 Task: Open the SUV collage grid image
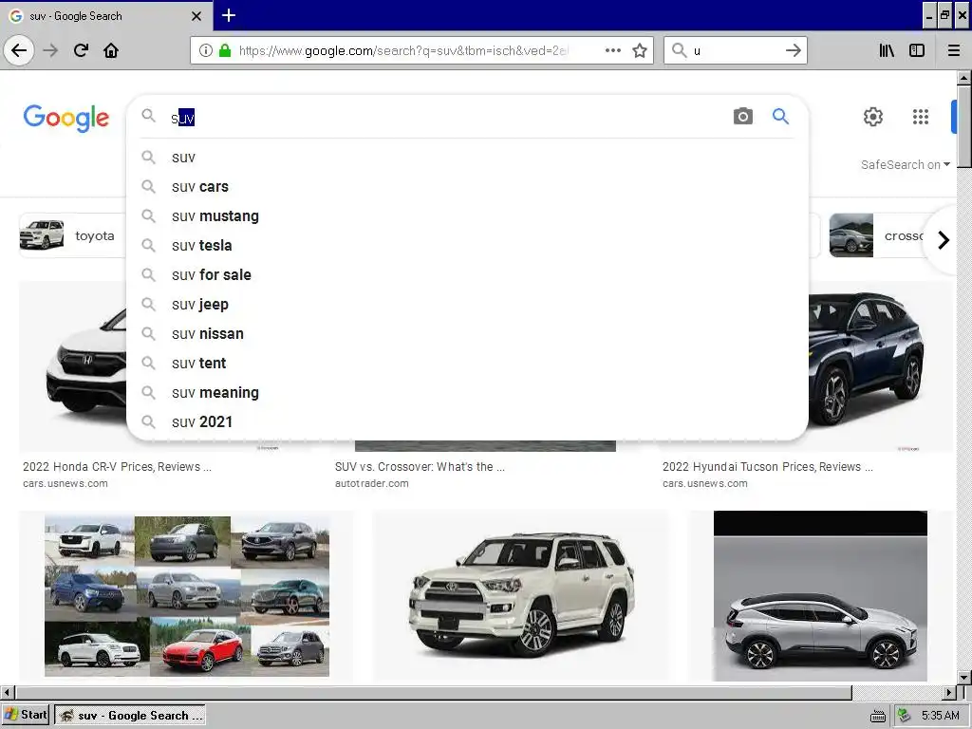[x=187, y=594]
